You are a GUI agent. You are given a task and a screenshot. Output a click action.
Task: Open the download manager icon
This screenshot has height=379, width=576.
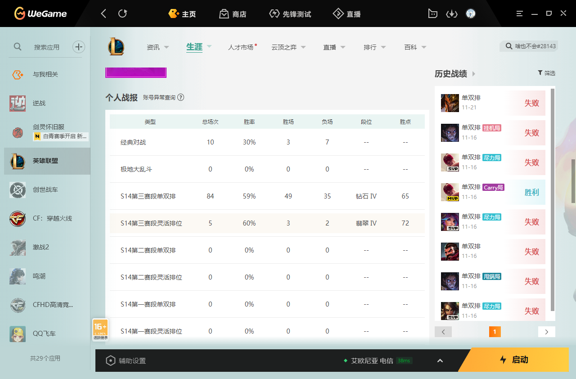451,14
